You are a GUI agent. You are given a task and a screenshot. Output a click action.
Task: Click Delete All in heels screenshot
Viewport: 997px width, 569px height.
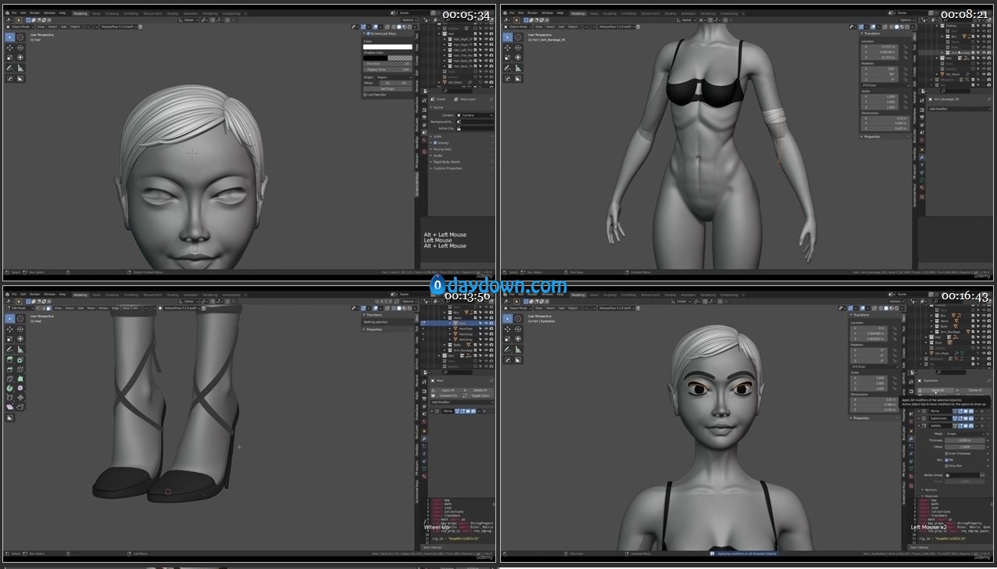(x=478, y=390)
